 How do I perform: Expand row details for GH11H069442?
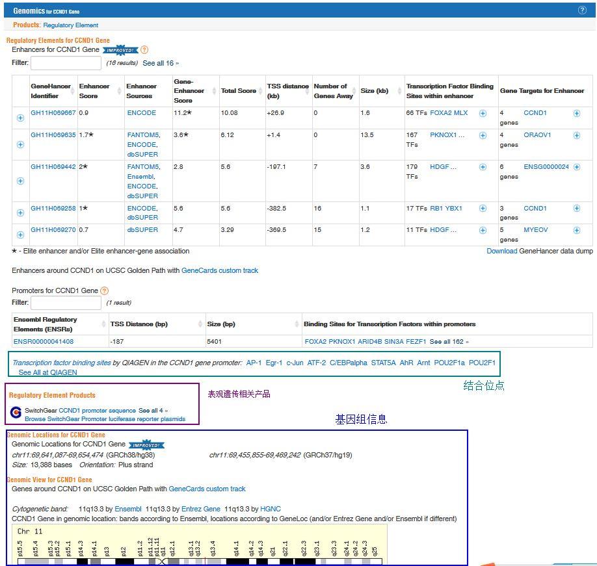pyautogui.click(x=20, y=181)
